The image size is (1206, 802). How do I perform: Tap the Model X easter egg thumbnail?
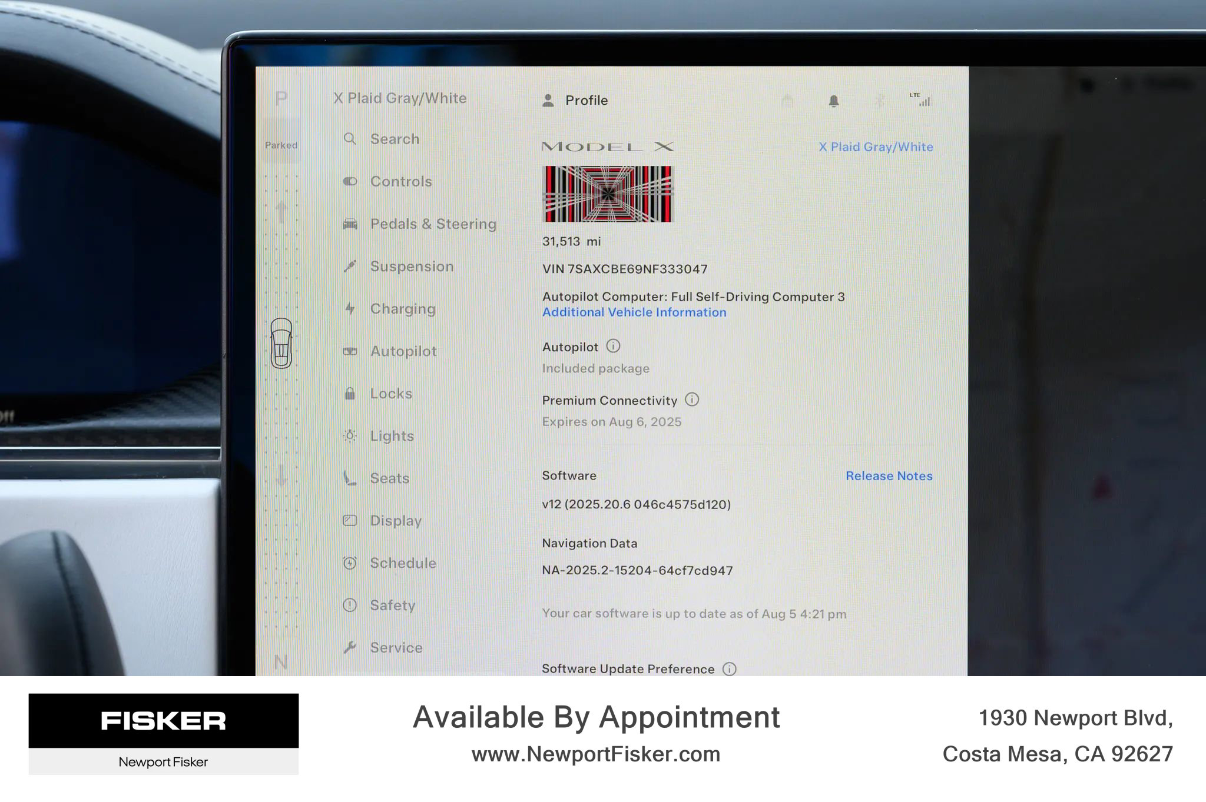tap(607, 194)
